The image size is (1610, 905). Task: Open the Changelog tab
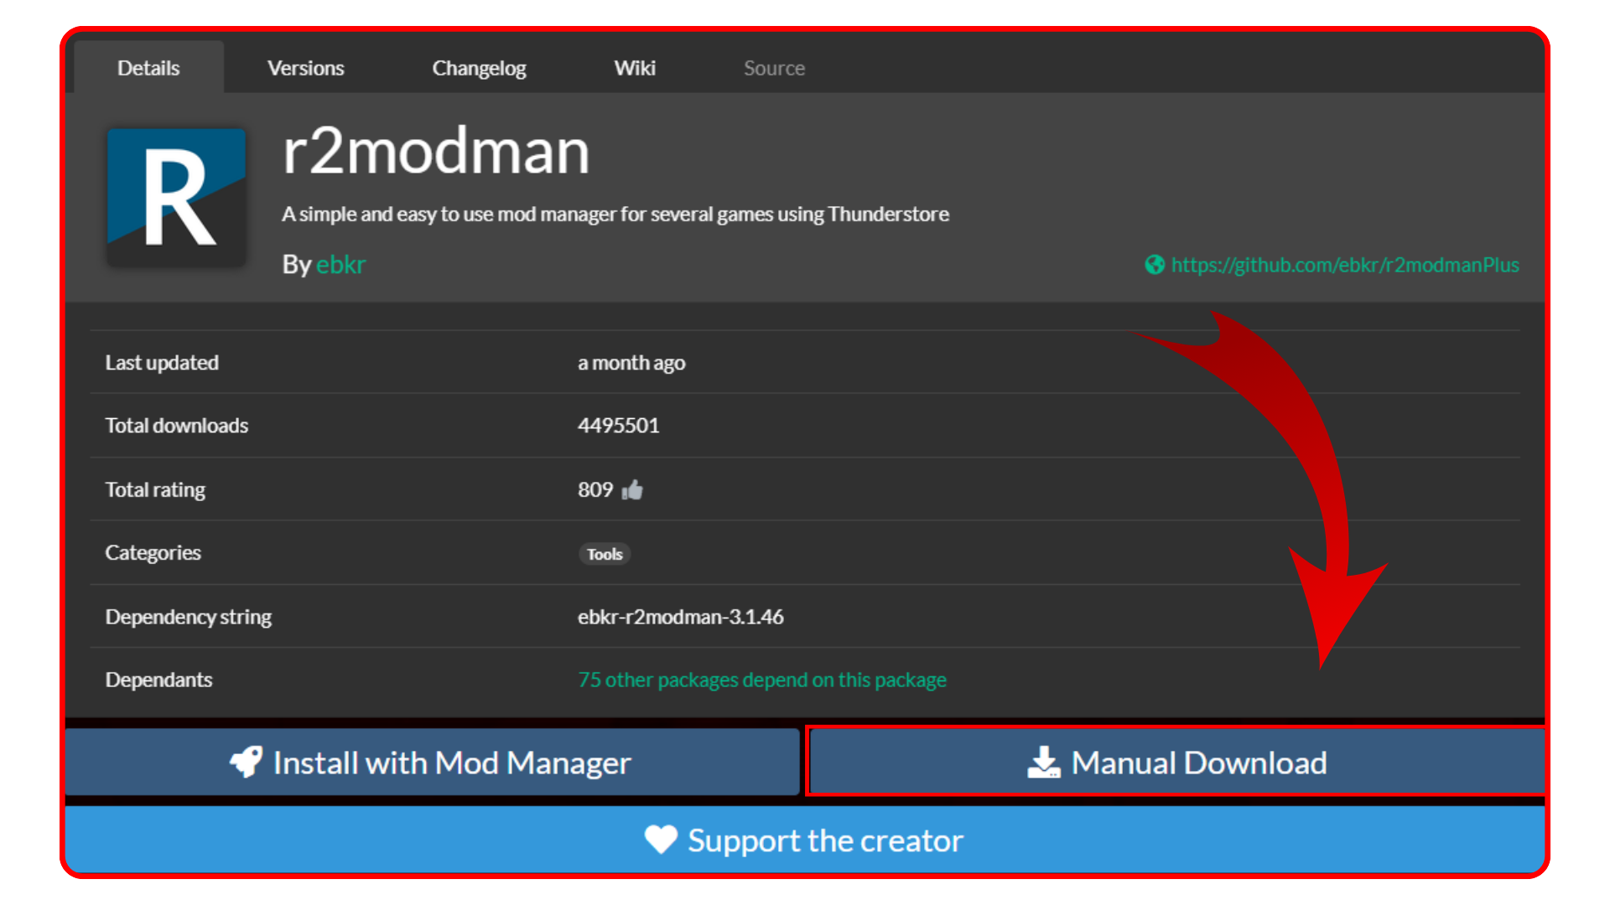coord(479,68)
